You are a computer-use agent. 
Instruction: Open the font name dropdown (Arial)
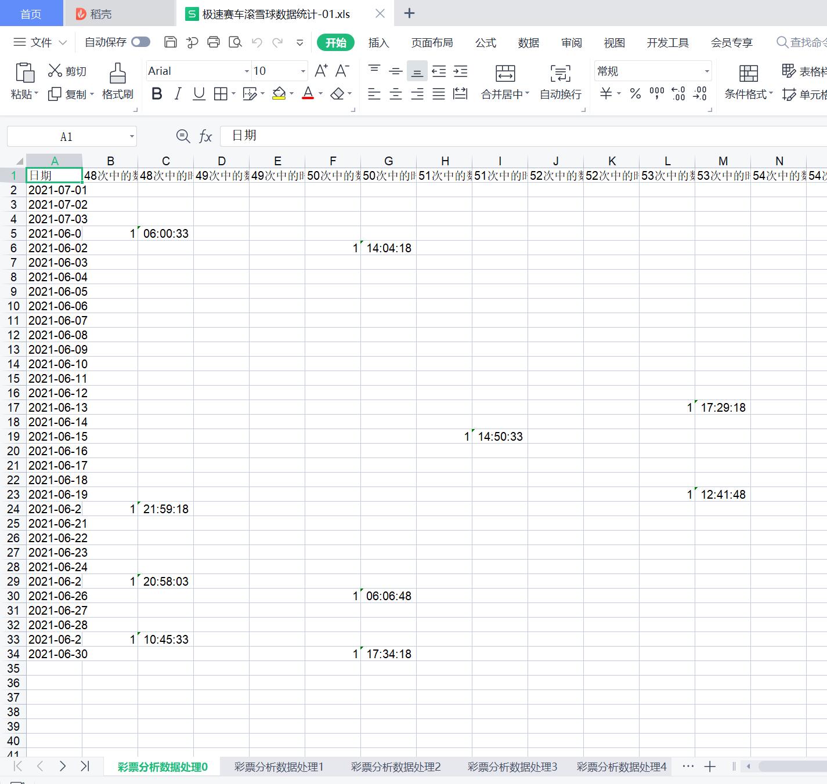247,71
